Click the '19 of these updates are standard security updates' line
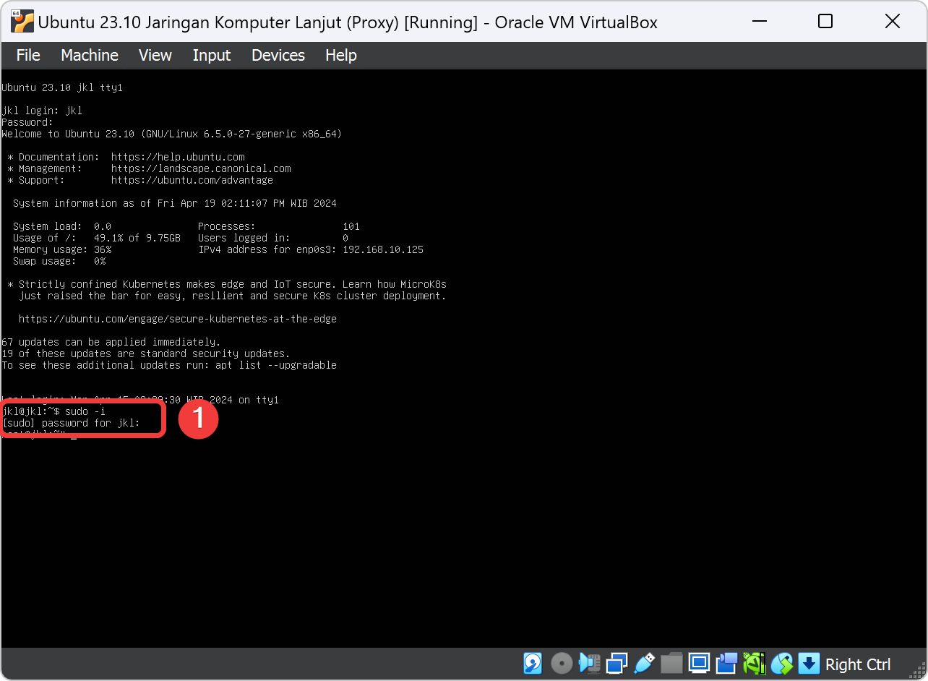 coord(146,354)
